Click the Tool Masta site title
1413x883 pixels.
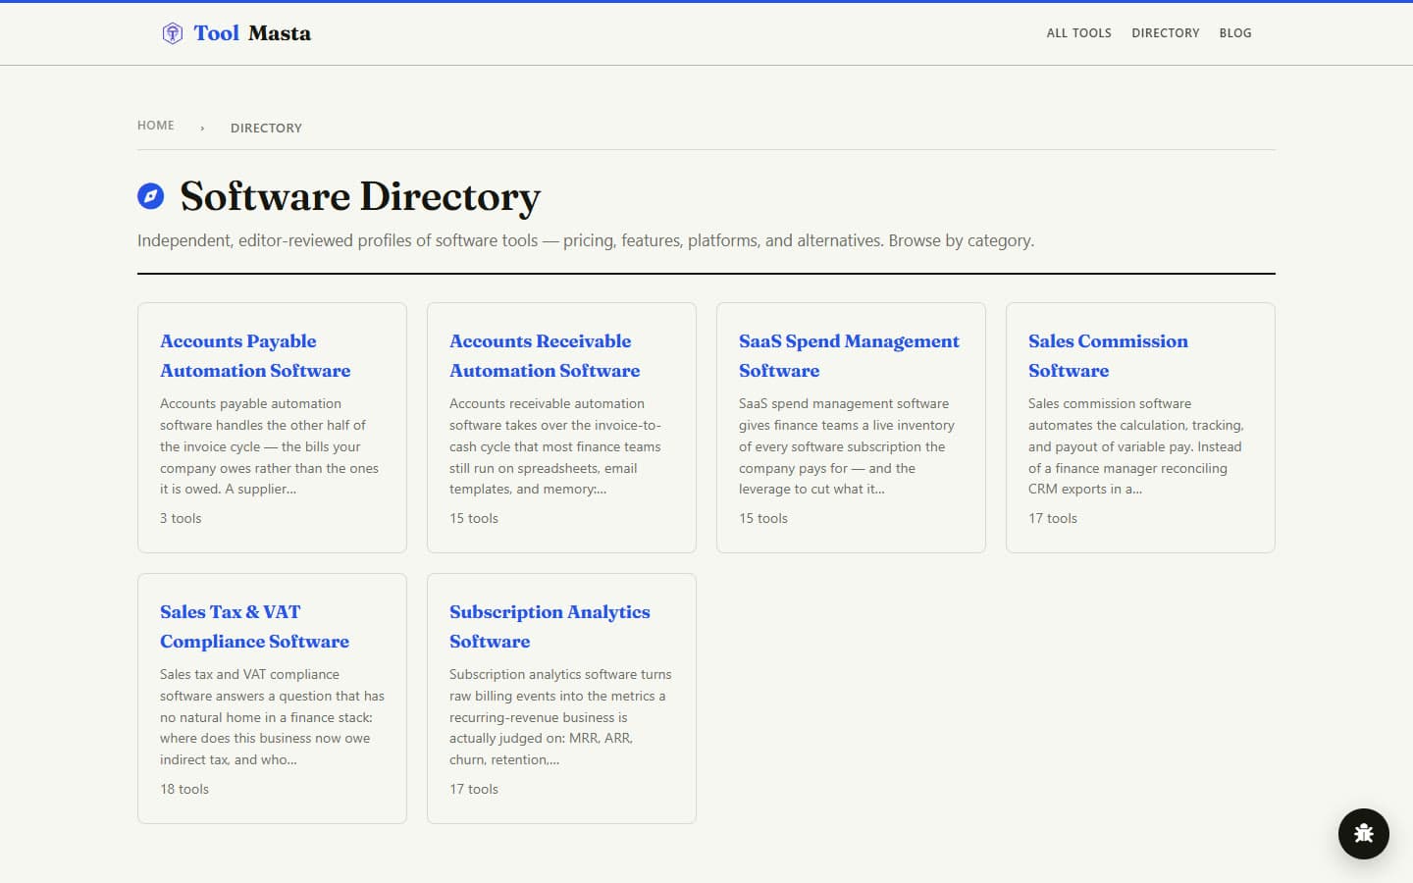point(252,33)
